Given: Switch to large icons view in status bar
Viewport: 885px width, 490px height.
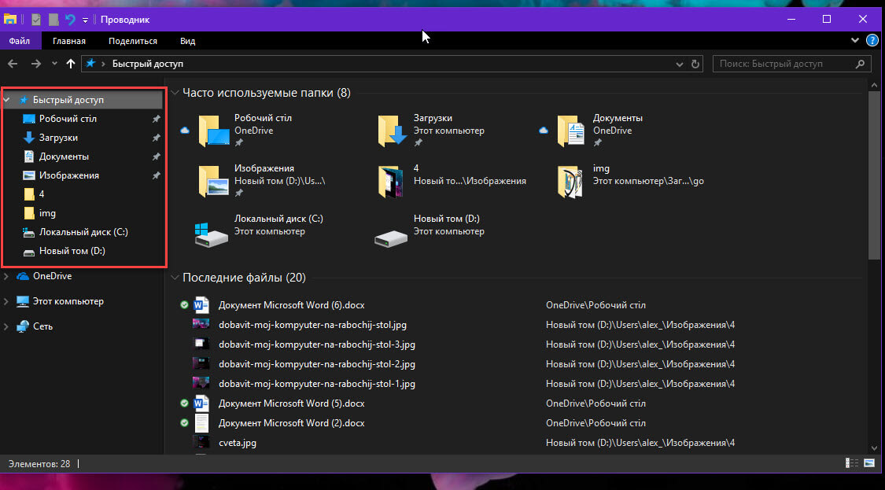Looking at the screenshot, I should pyautogui.click(x=869, y=463).
